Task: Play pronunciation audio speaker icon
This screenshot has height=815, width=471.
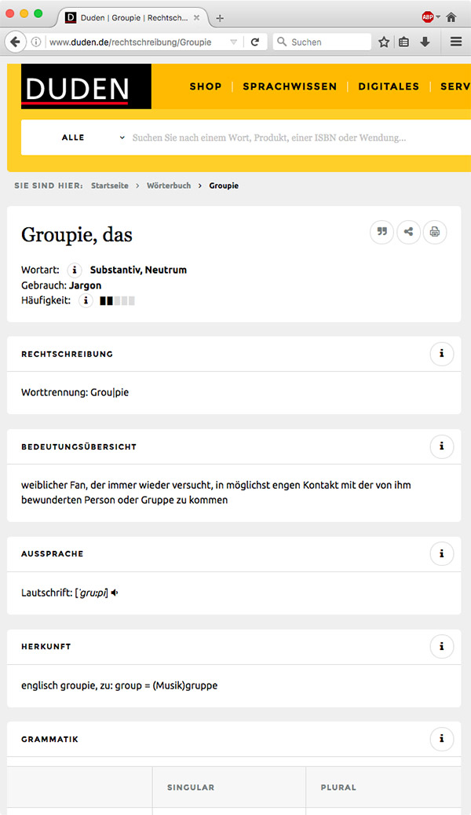Action: click(115, 593)
